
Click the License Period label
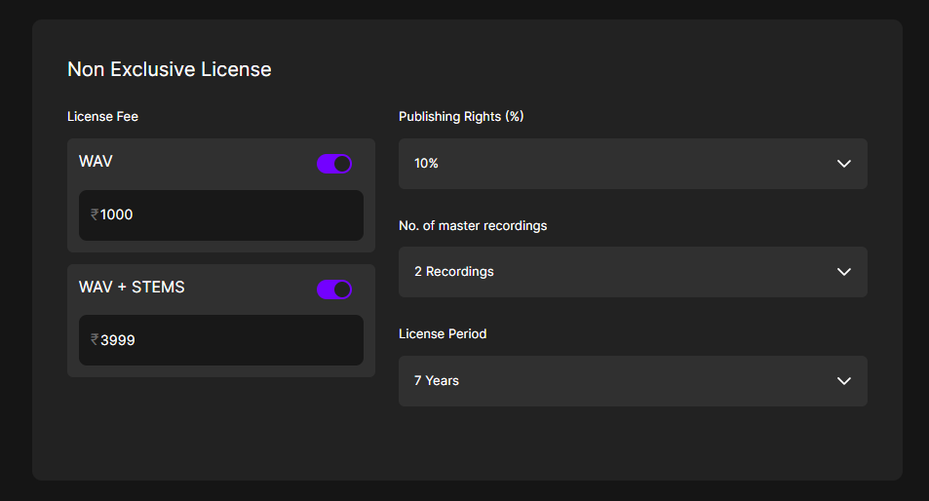click(x=443, y=334)
